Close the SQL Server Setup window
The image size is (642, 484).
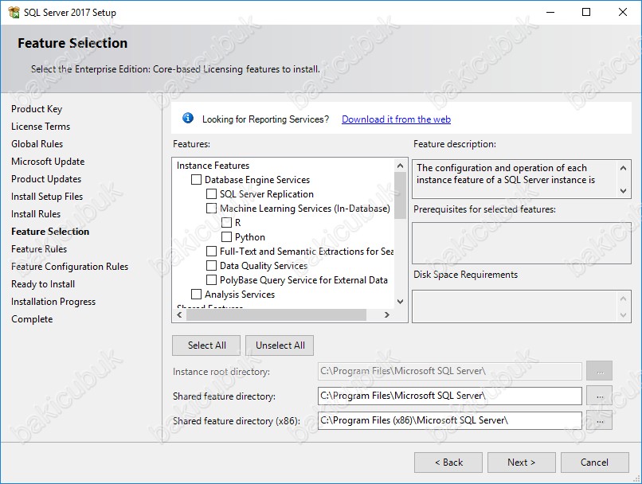tap(623, 12)
